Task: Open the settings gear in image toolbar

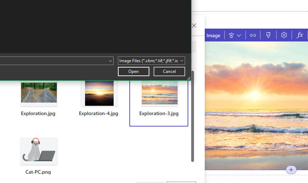Action: coord(284,35)
